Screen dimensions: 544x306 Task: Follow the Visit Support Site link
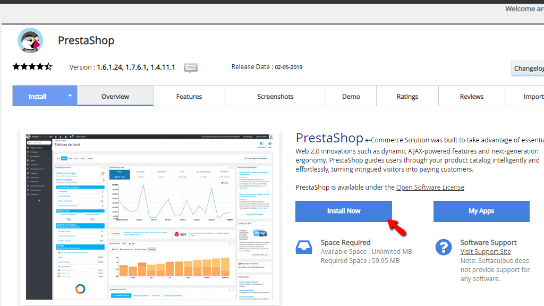486,251
